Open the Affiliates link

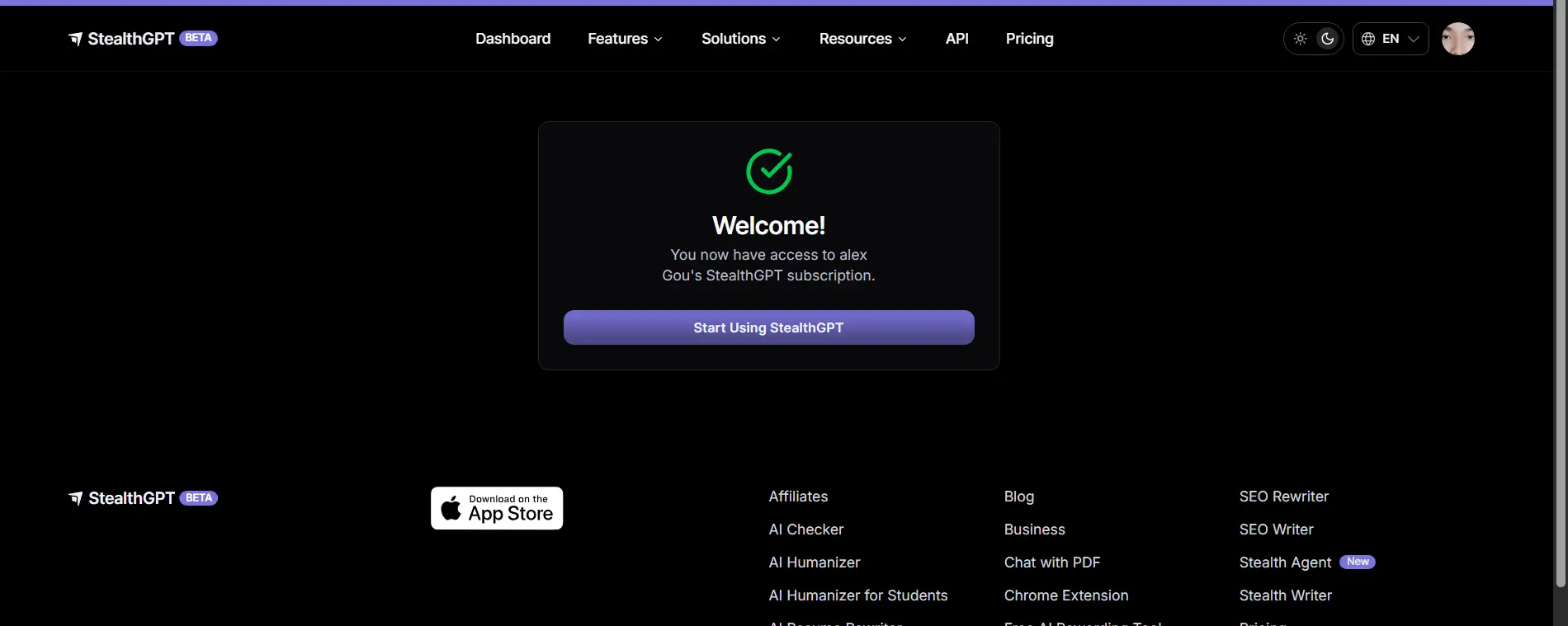(x=798, y=497)
